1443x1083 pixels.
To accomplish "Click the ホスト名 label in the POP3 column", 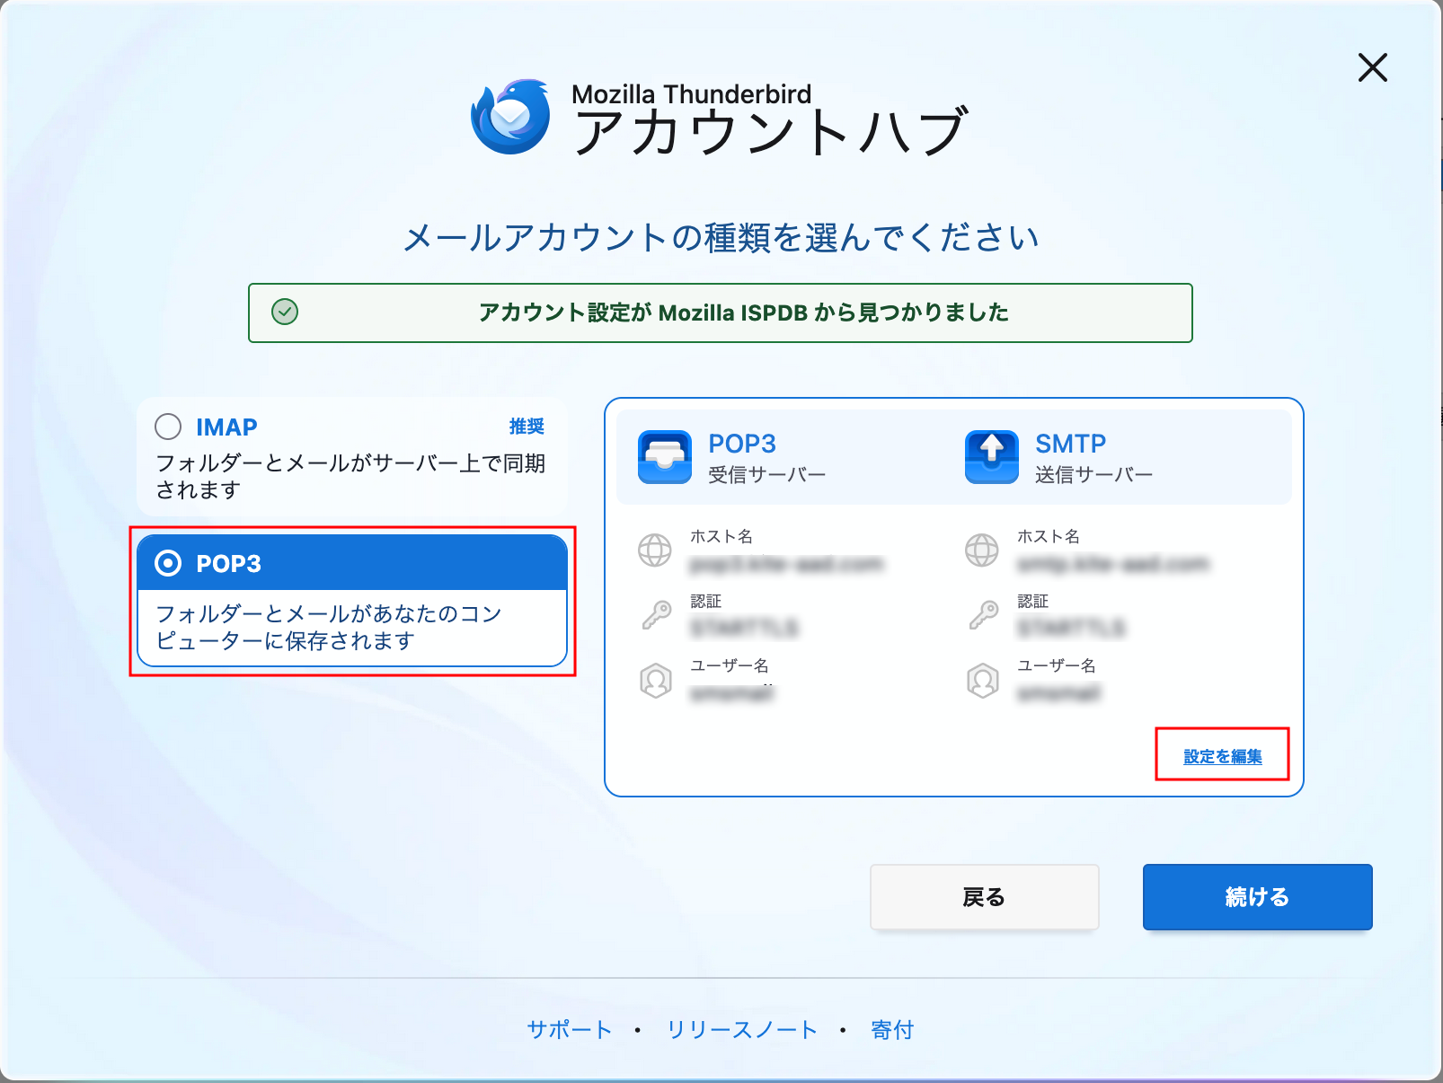I will tap(721, 536).
